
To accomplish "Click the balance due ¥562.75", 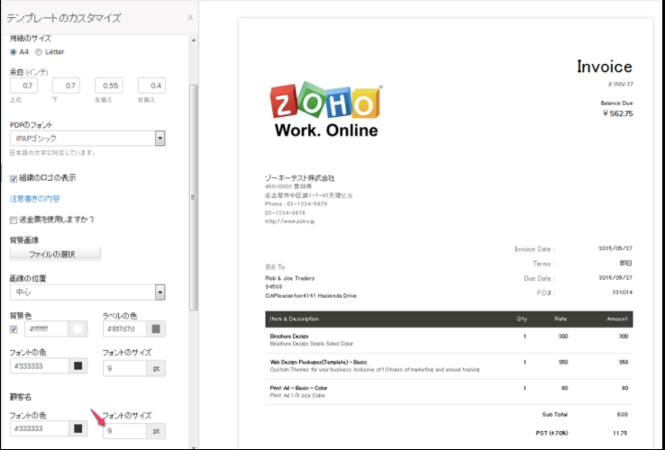I will click(x=618, y=113).
